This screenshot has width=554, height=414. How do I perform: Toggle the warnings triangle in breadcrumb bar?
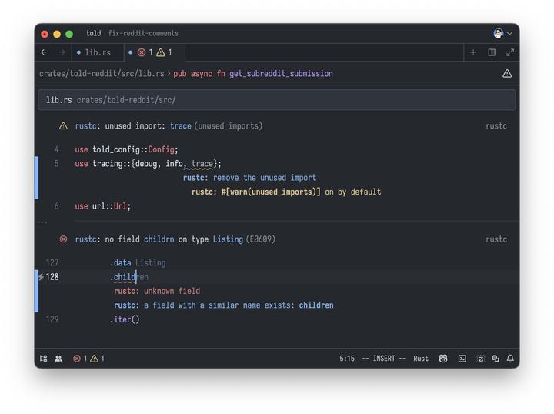[507, 74]
